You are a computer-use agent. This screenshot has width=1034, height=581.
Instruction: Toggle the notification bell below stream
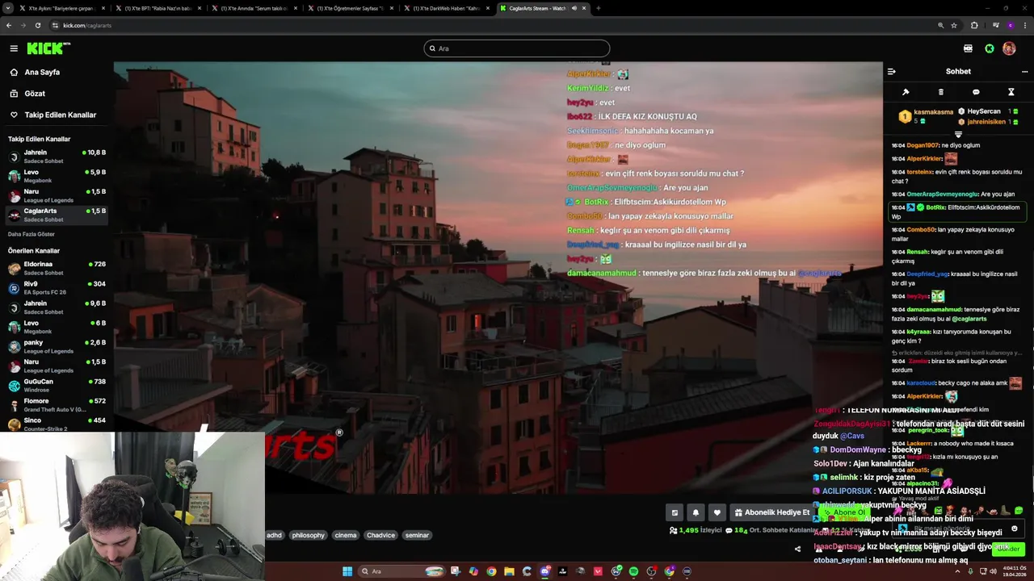(x=696, y=512)
